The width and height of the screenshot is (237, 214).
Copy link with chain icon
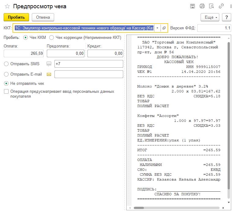pos(221,6)
